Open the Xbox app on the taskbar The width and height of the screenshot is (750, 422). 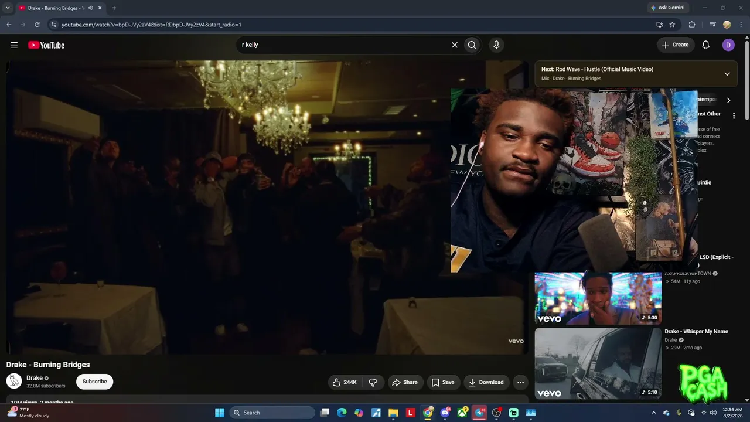click(462, 413)
